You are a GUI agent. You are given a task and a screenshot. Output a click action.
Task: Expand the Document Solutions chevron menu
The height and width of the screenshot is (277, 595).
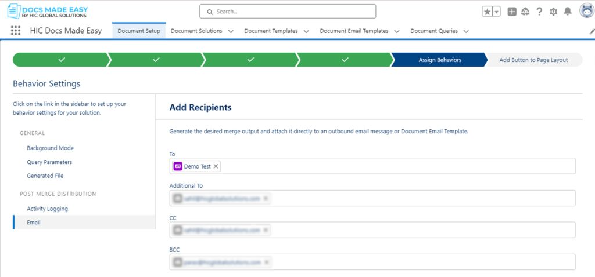pyautogui.click(x=231, y=31)
